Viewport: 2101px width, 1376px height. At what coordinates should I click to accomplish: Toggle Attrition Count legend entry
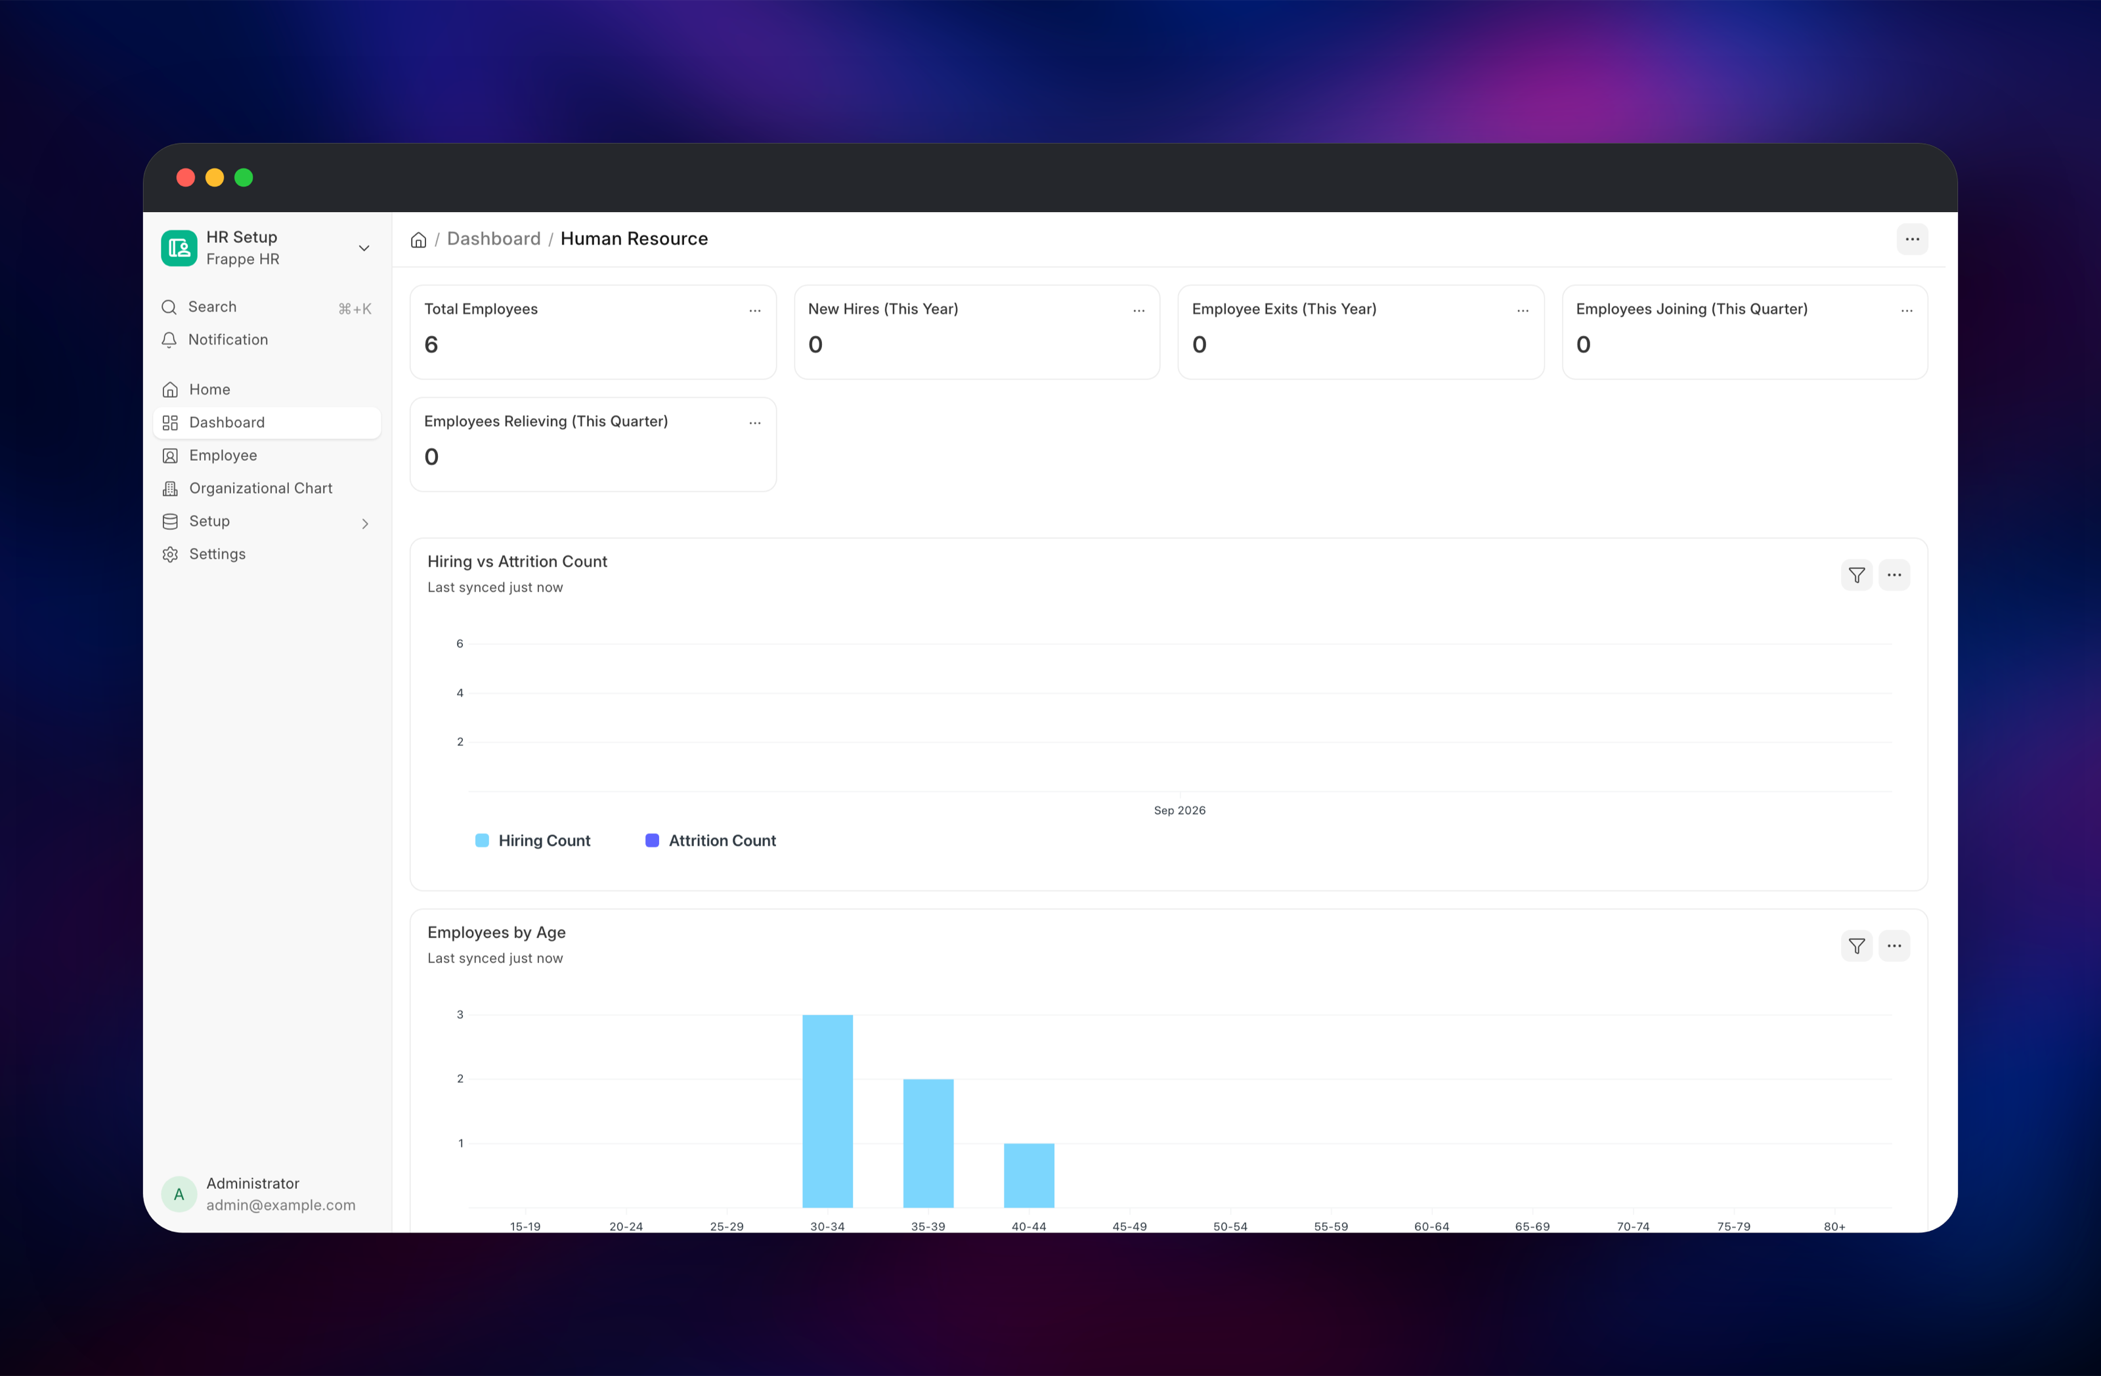tap(710, 840)
